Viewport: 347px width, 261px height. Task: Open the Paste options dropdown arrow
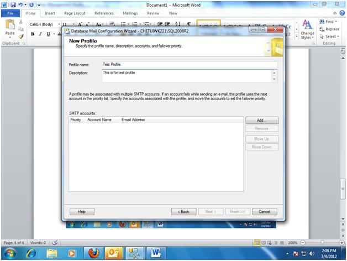point(10,37)
